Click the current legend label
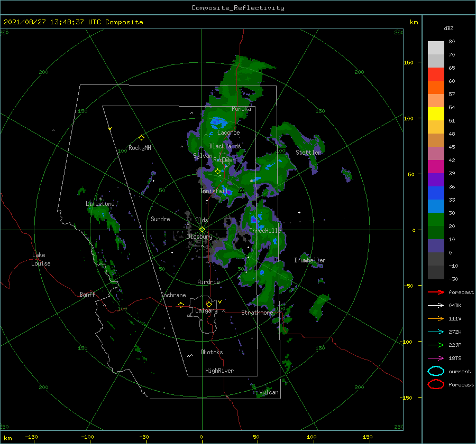Screen dimensions: 476x444 pos(460,371)
